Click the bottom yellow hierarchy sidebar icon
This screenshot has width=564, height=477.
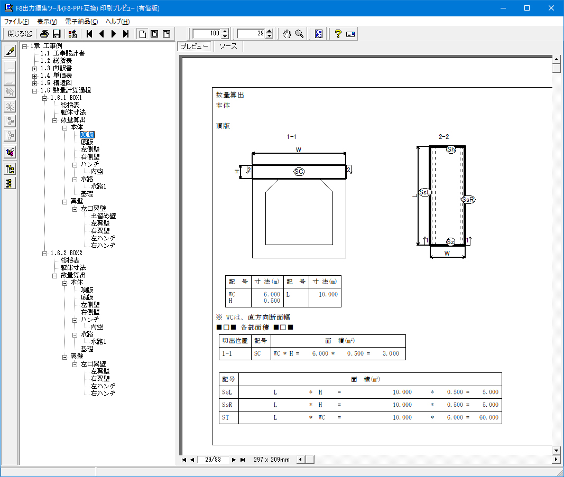[10, 183]
